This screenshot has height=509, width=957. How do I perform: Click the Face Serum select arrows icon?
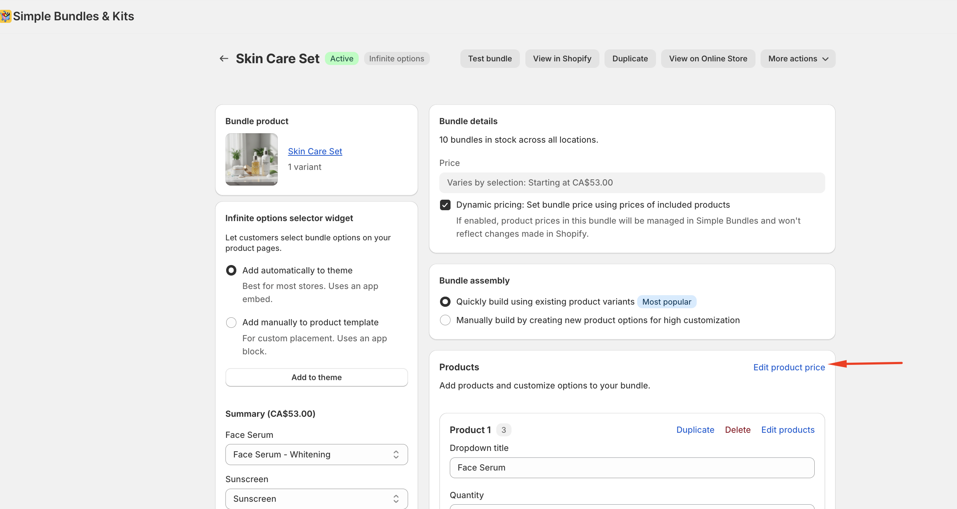pos(396,455)
